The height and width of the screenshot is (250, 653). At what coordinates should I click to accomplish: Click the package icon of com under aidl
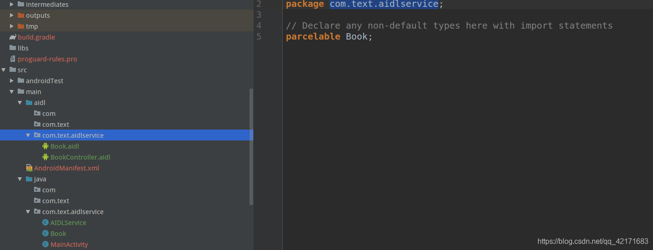click(37, 113)
